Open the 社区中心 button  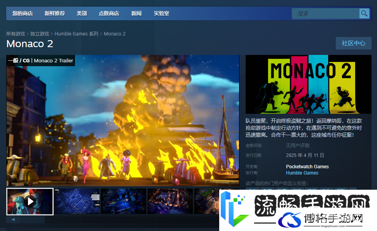click(x=354, y=43)
